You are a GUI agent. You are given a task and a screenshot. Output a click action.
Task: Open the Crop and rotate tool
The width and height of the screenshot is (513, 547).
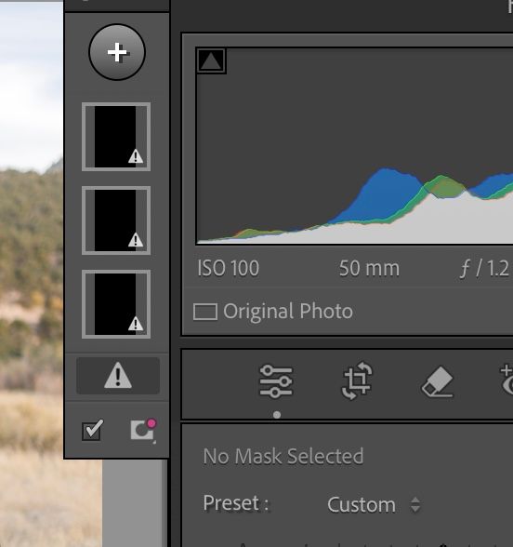357,380
